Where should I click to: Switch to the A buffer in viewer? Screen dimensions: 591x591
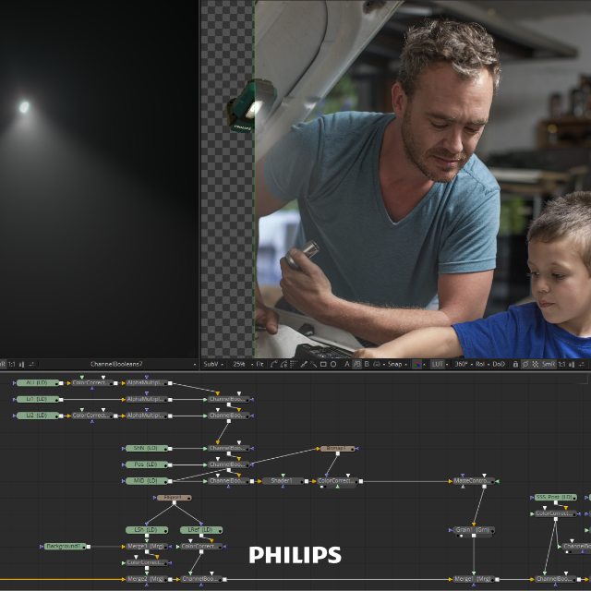click(347, 364)
